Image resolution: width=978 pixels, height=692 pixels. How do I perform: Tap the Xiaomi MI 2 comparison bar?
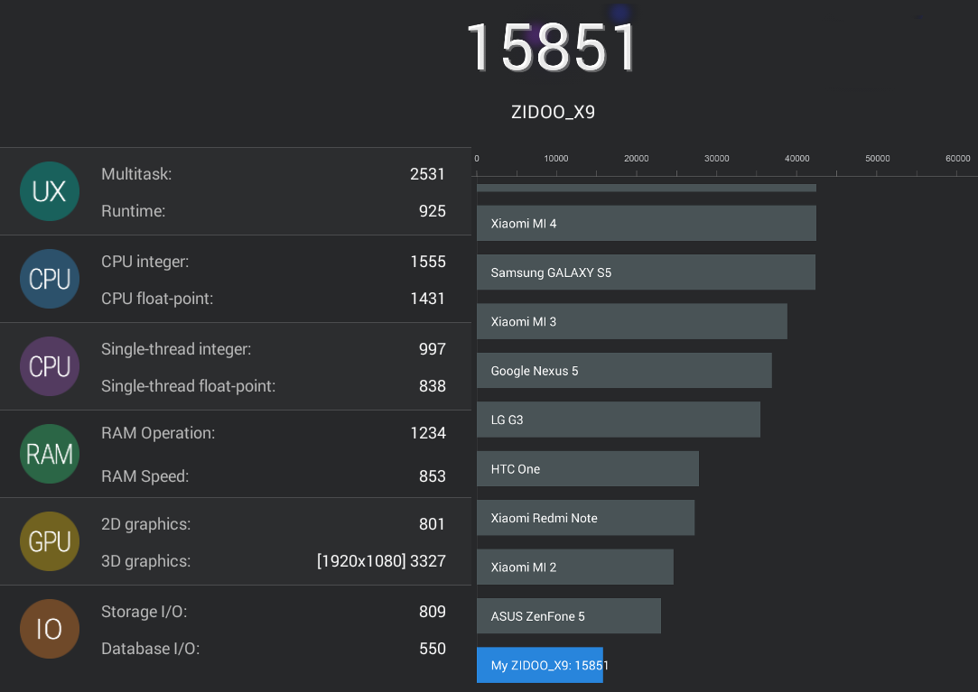point(575,567)
